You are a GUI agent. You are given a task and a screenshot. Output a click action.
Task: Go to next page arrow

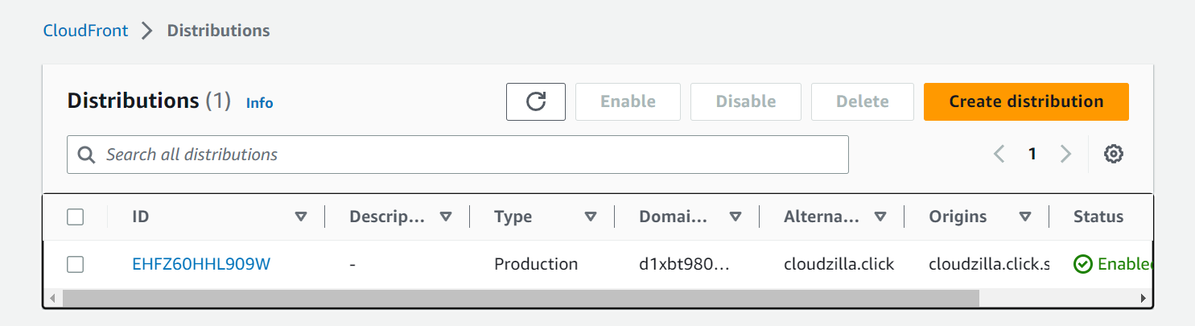(1065, 154)
